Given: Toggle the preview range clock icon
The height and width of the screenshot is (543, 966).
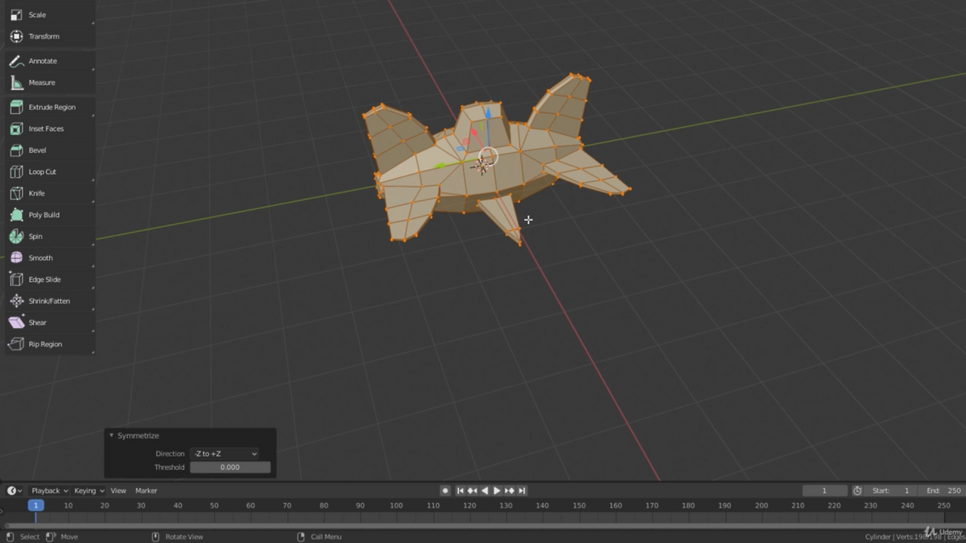Looking at the screenshot, I should (x=857, y=490).
